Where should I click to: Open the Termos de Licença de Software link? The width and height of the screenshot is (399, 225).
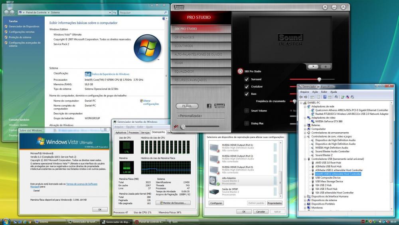pos(82,184)
